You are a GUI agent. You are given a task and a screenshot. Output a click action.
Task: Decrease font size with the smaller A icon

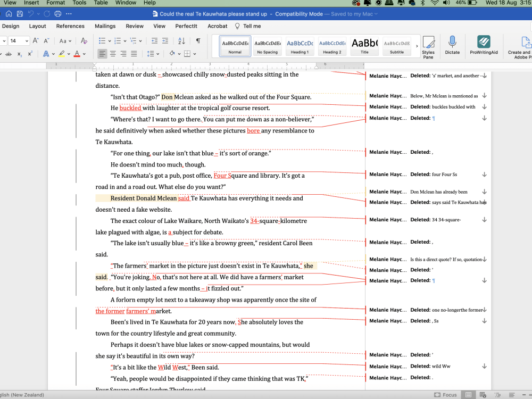46,41
